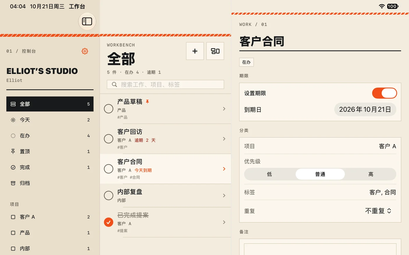Click inside the 备注 notes text area
This screenshot has width=409, height=255.
pyautogui.click(x=320, y=249)
